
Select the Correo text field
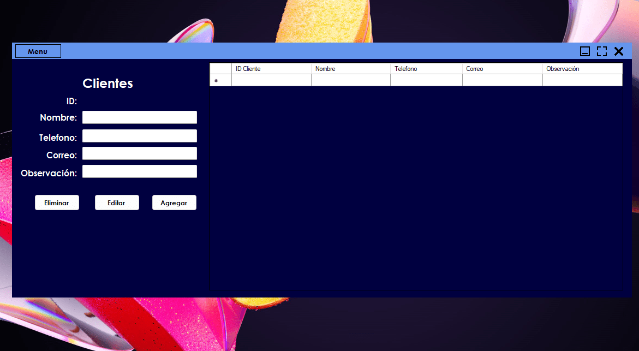click(x=139, y=153)
